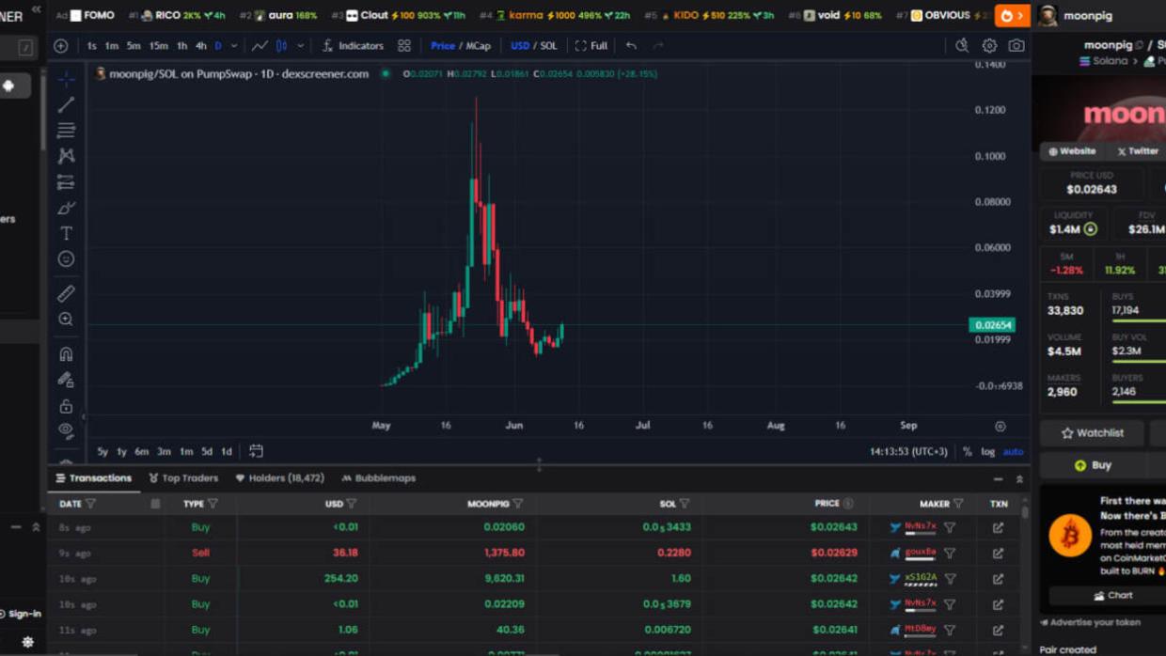1166x656 pixels.
Task: Open the Bubblemaps tab
Action: click(x=378, y=478)
